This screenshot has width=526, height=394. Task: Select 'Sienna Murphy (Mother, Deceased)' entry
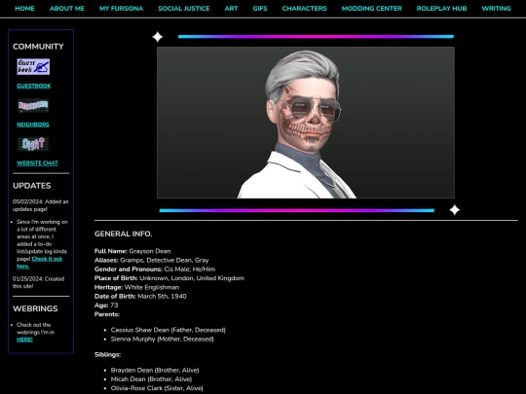pos(163,340)
